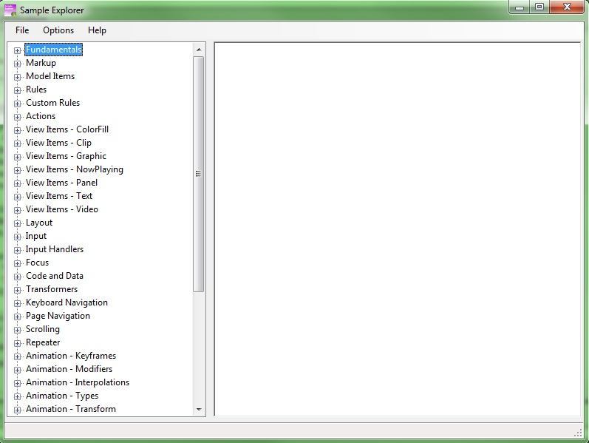Expand the Rules tree node
The image size is (589, 443).
pyautogui.click(x=17, y=90)
